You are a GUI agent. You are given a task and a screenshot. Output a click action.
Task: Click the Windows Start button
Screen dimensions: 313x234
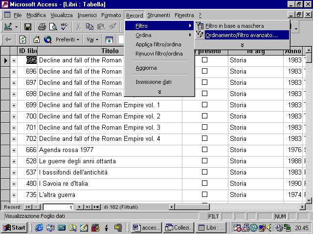click(14, 228)
